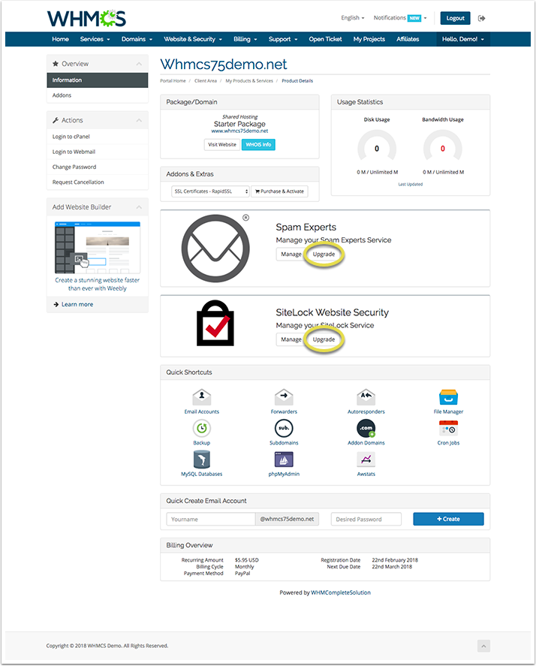Open the Open Ticket menu item
536x666 pixels.
pos(325,39)
